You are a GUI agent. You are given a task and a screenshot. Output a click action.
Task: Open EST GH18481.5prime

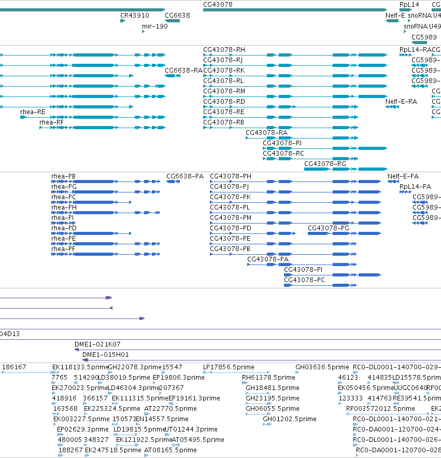[258, 393]
